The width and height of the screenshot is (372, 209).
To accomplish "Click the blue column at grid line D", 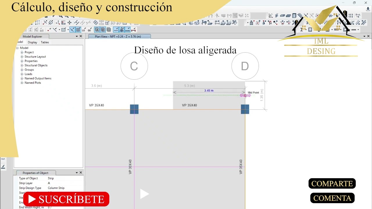I will (x=245, y=109).
